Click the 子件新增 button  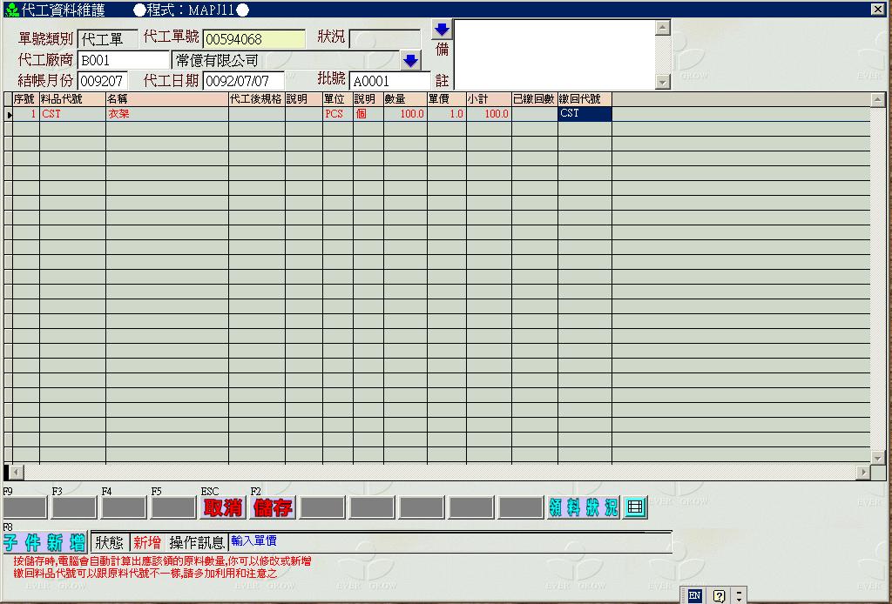coord(44,543)
